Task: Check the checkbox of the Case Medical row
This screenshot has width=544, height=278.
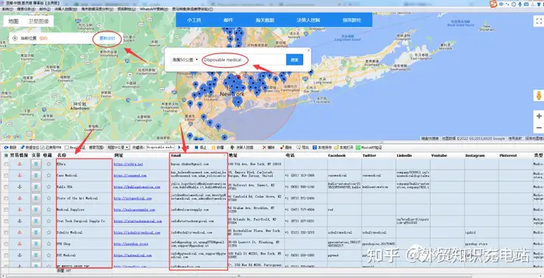Action: 6,176
